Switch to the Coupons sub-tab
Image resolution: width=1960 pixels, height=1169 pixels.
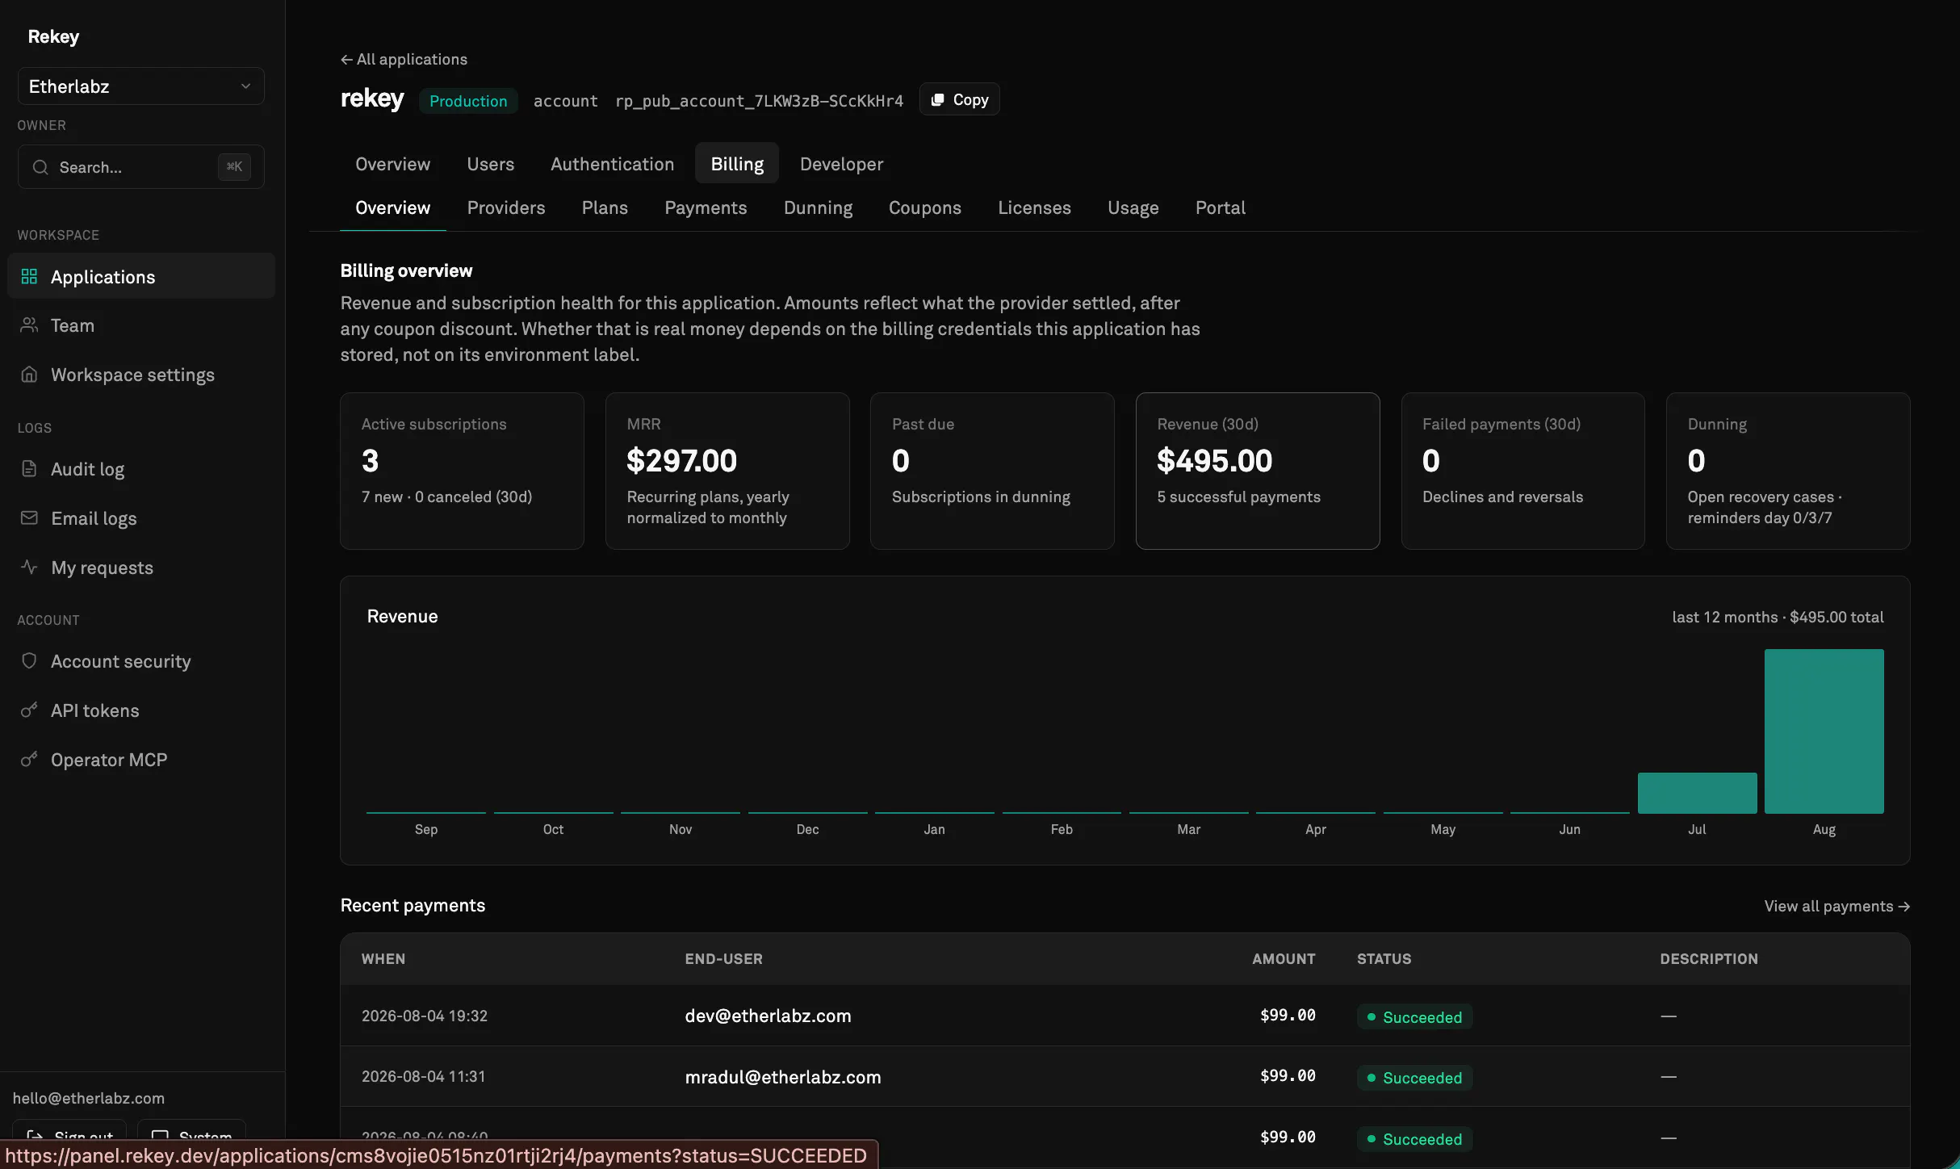(924, 207)
